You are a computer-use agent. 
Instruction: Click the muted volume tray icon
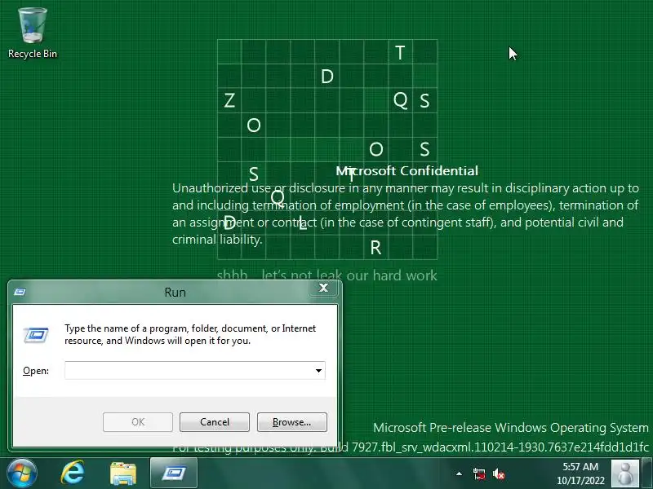point(499,474)
